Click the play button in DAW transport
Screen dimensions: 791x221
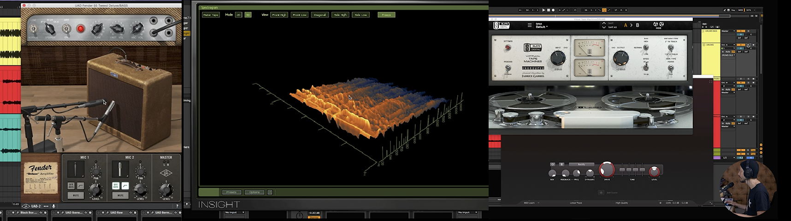[543, 10]
